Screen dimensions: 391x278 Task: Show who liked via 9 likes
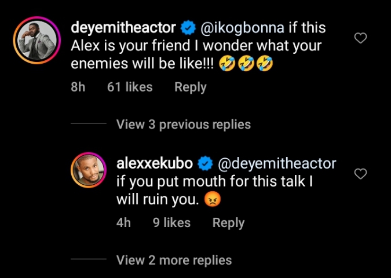click(171, 223)
